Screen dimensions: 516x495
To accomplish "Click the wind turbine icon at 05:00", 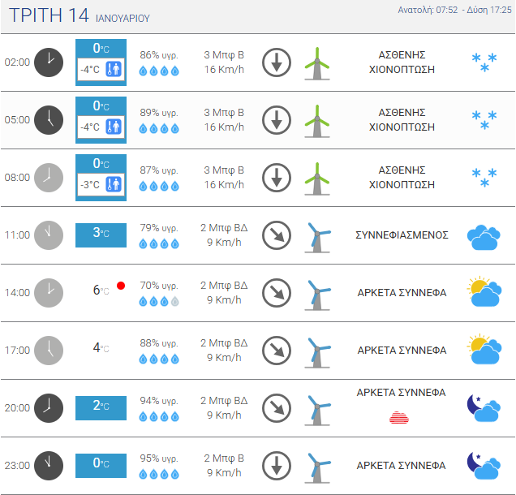I will (317, 121).
